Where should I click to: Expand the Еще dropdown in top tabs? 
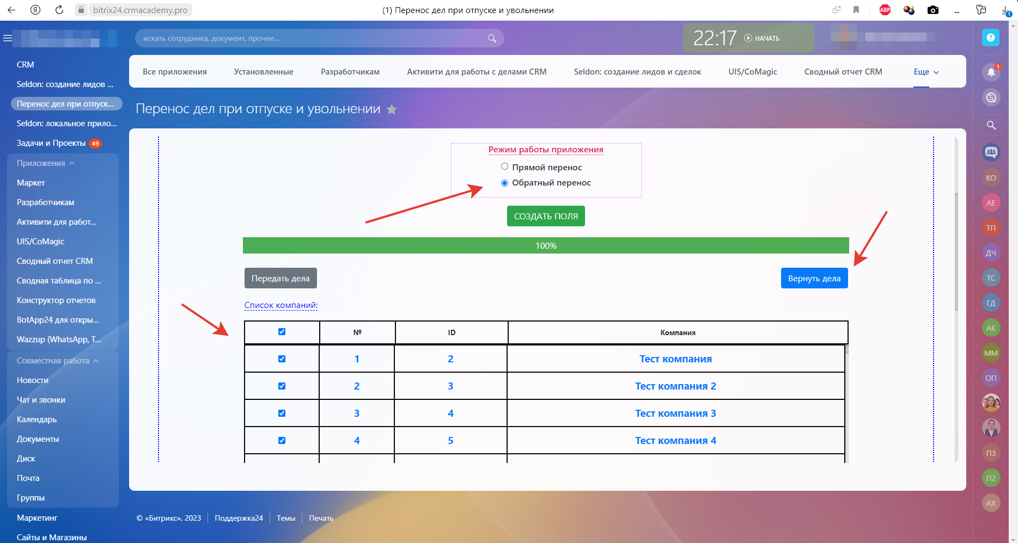[926, 72]
